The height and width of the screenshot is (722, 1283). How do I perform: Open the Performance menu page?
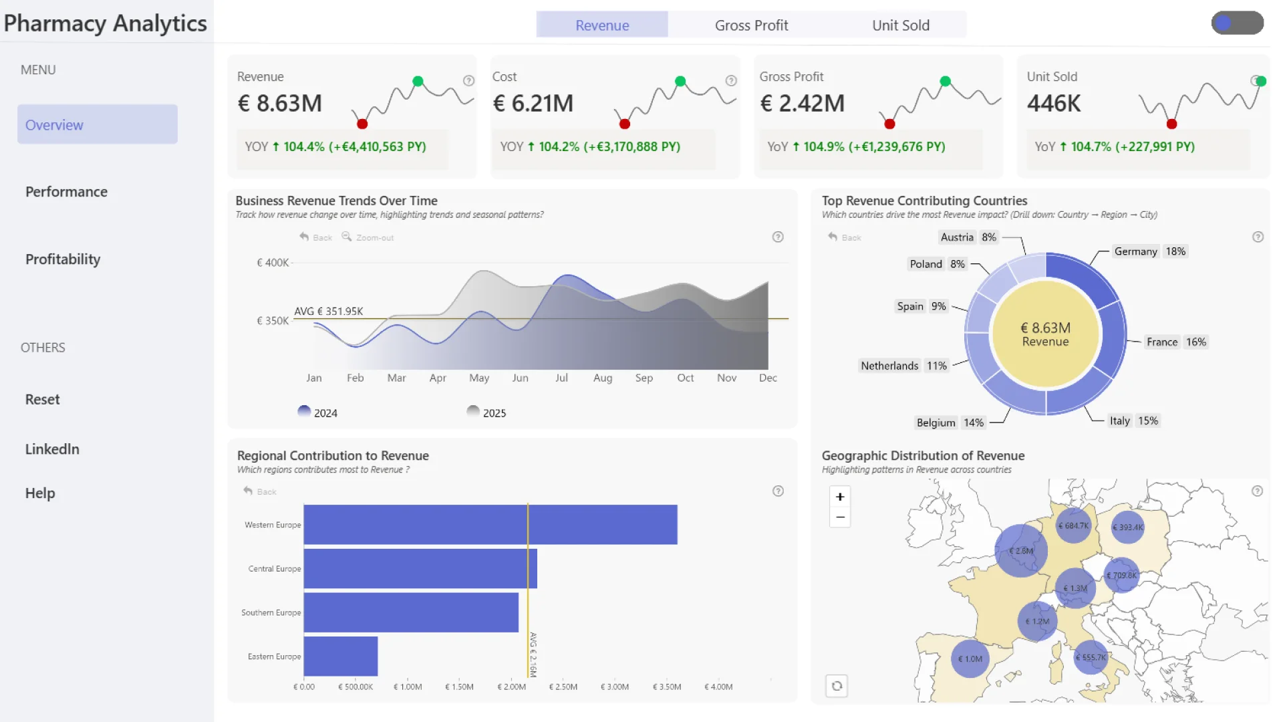pyautogui.click(x=66, y=192)
